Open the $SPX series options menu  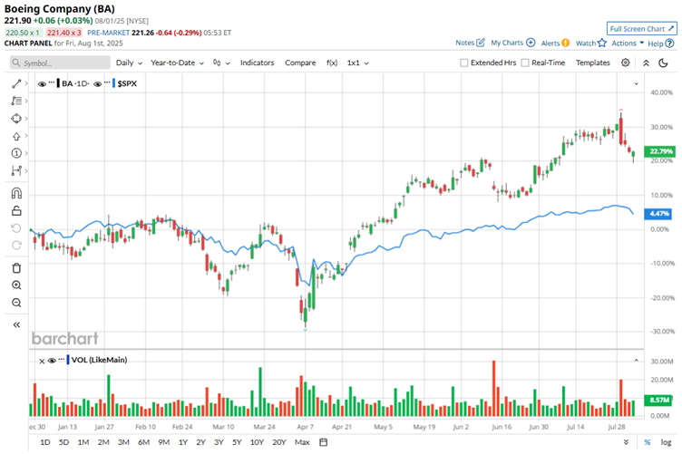pyautogui.click(x=107, y=82)
